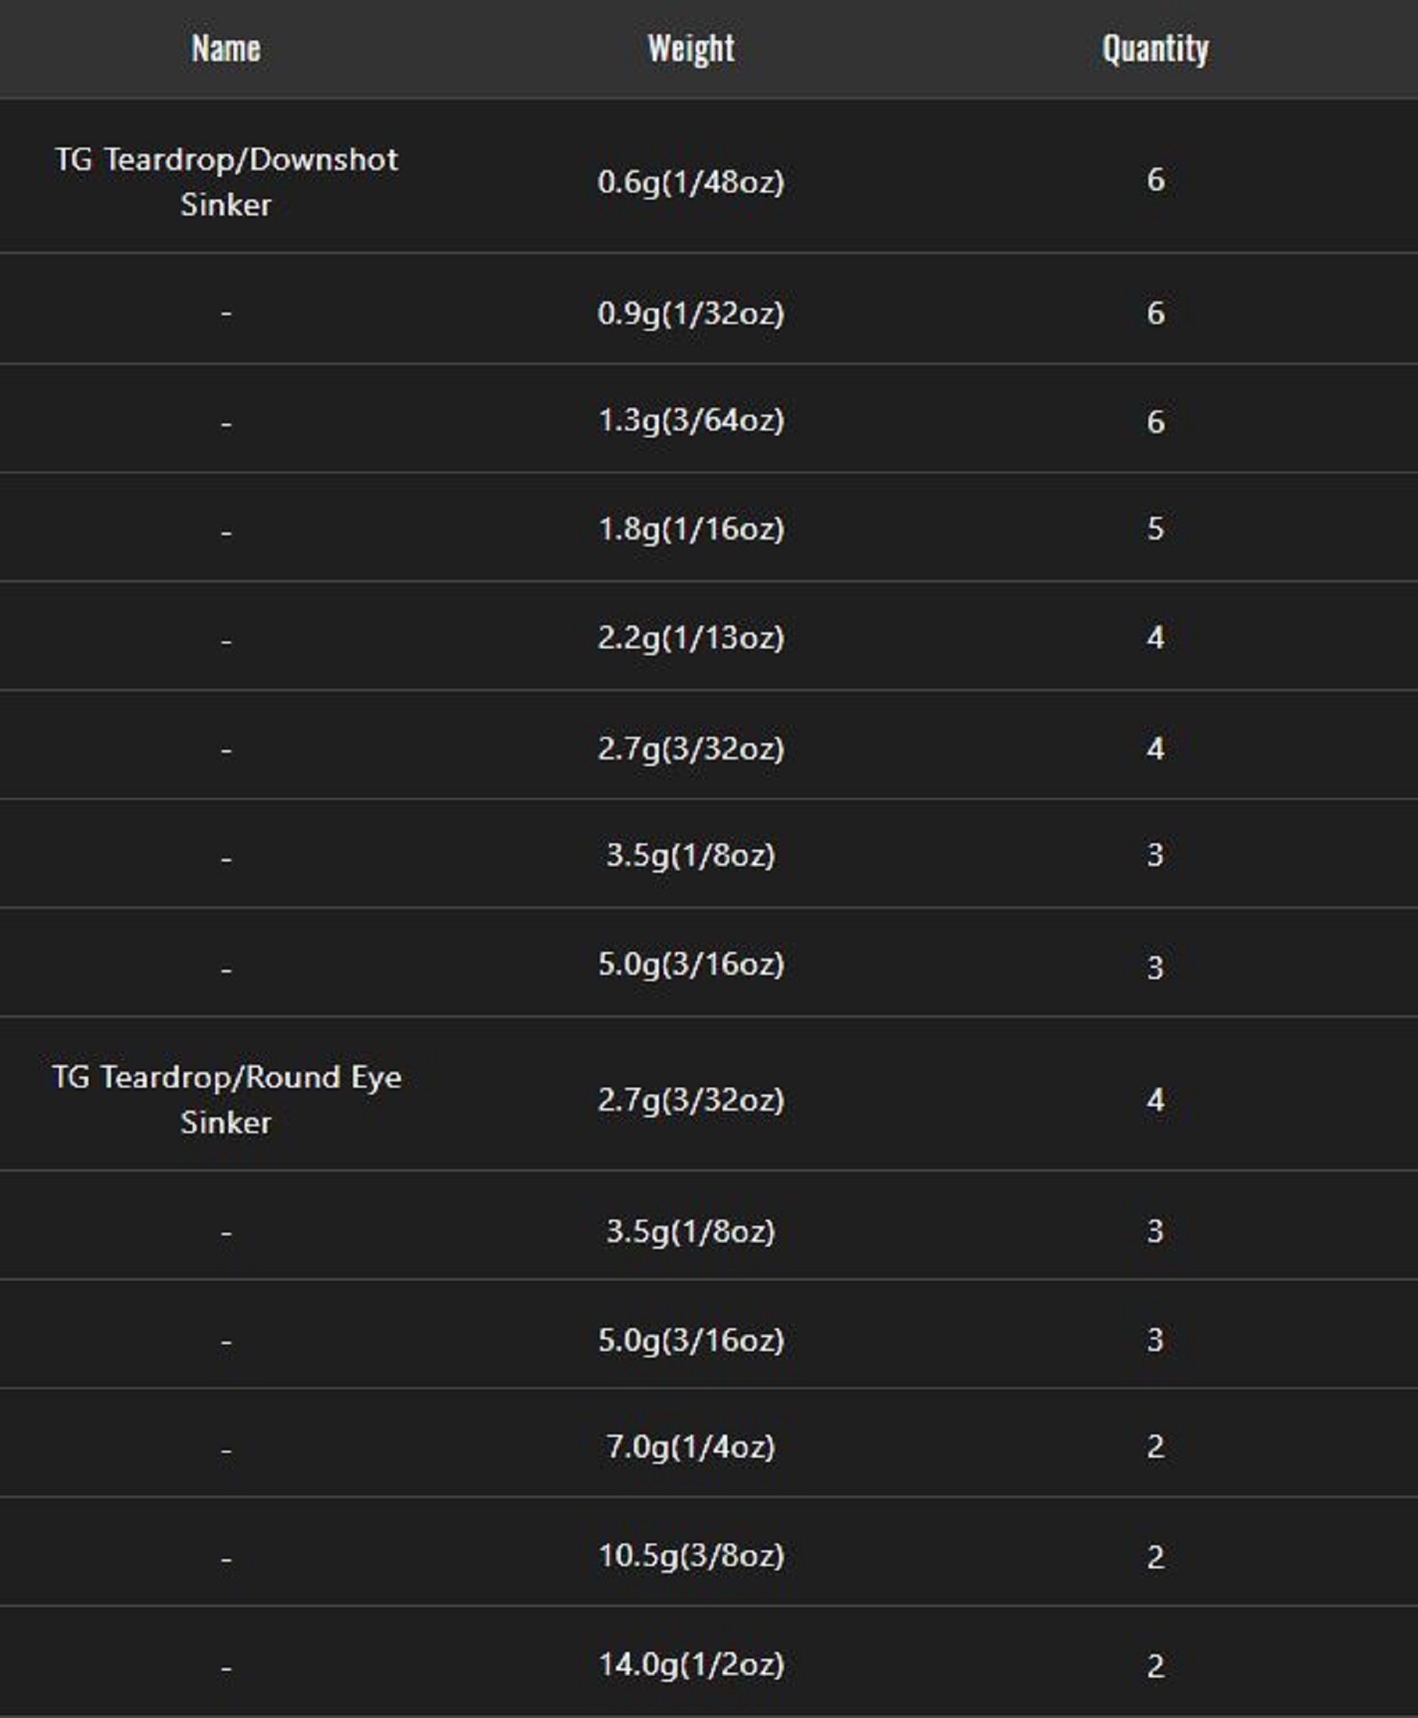Click the 0.6g(1/48oz) weight cell
The width and height of the screenshot is (1418, 1718).
pos(691,181)
